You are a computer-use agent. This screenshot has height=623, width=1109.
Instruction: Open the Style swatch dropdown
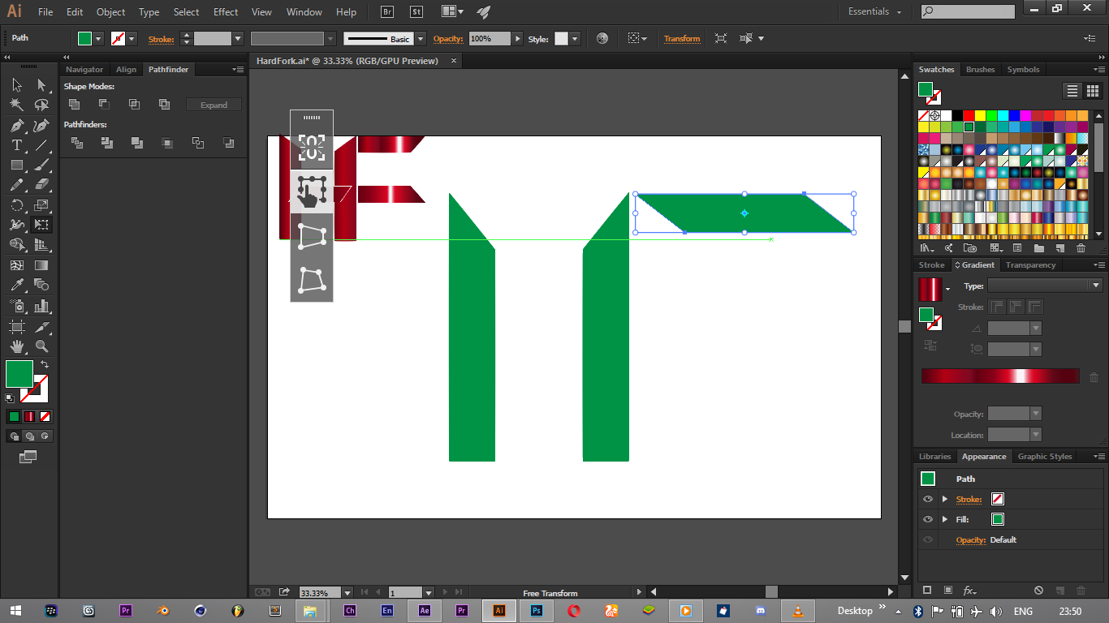(575, 38)
